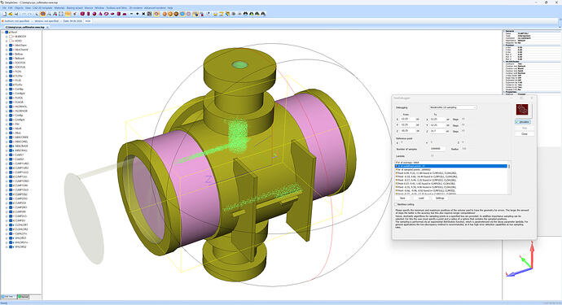Click the save toolbar icon
Screen dimensions: 562x305
[x=16, y=14]
